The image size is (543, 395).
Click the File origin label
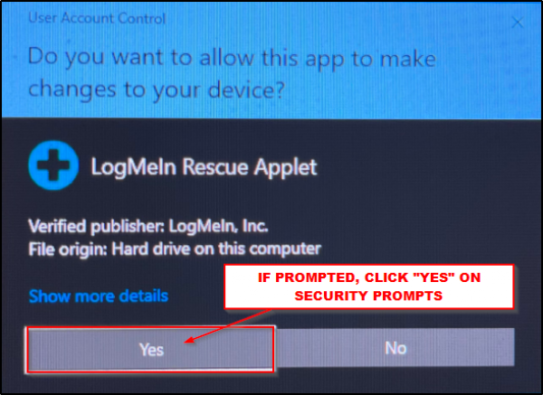pos(68,249)
